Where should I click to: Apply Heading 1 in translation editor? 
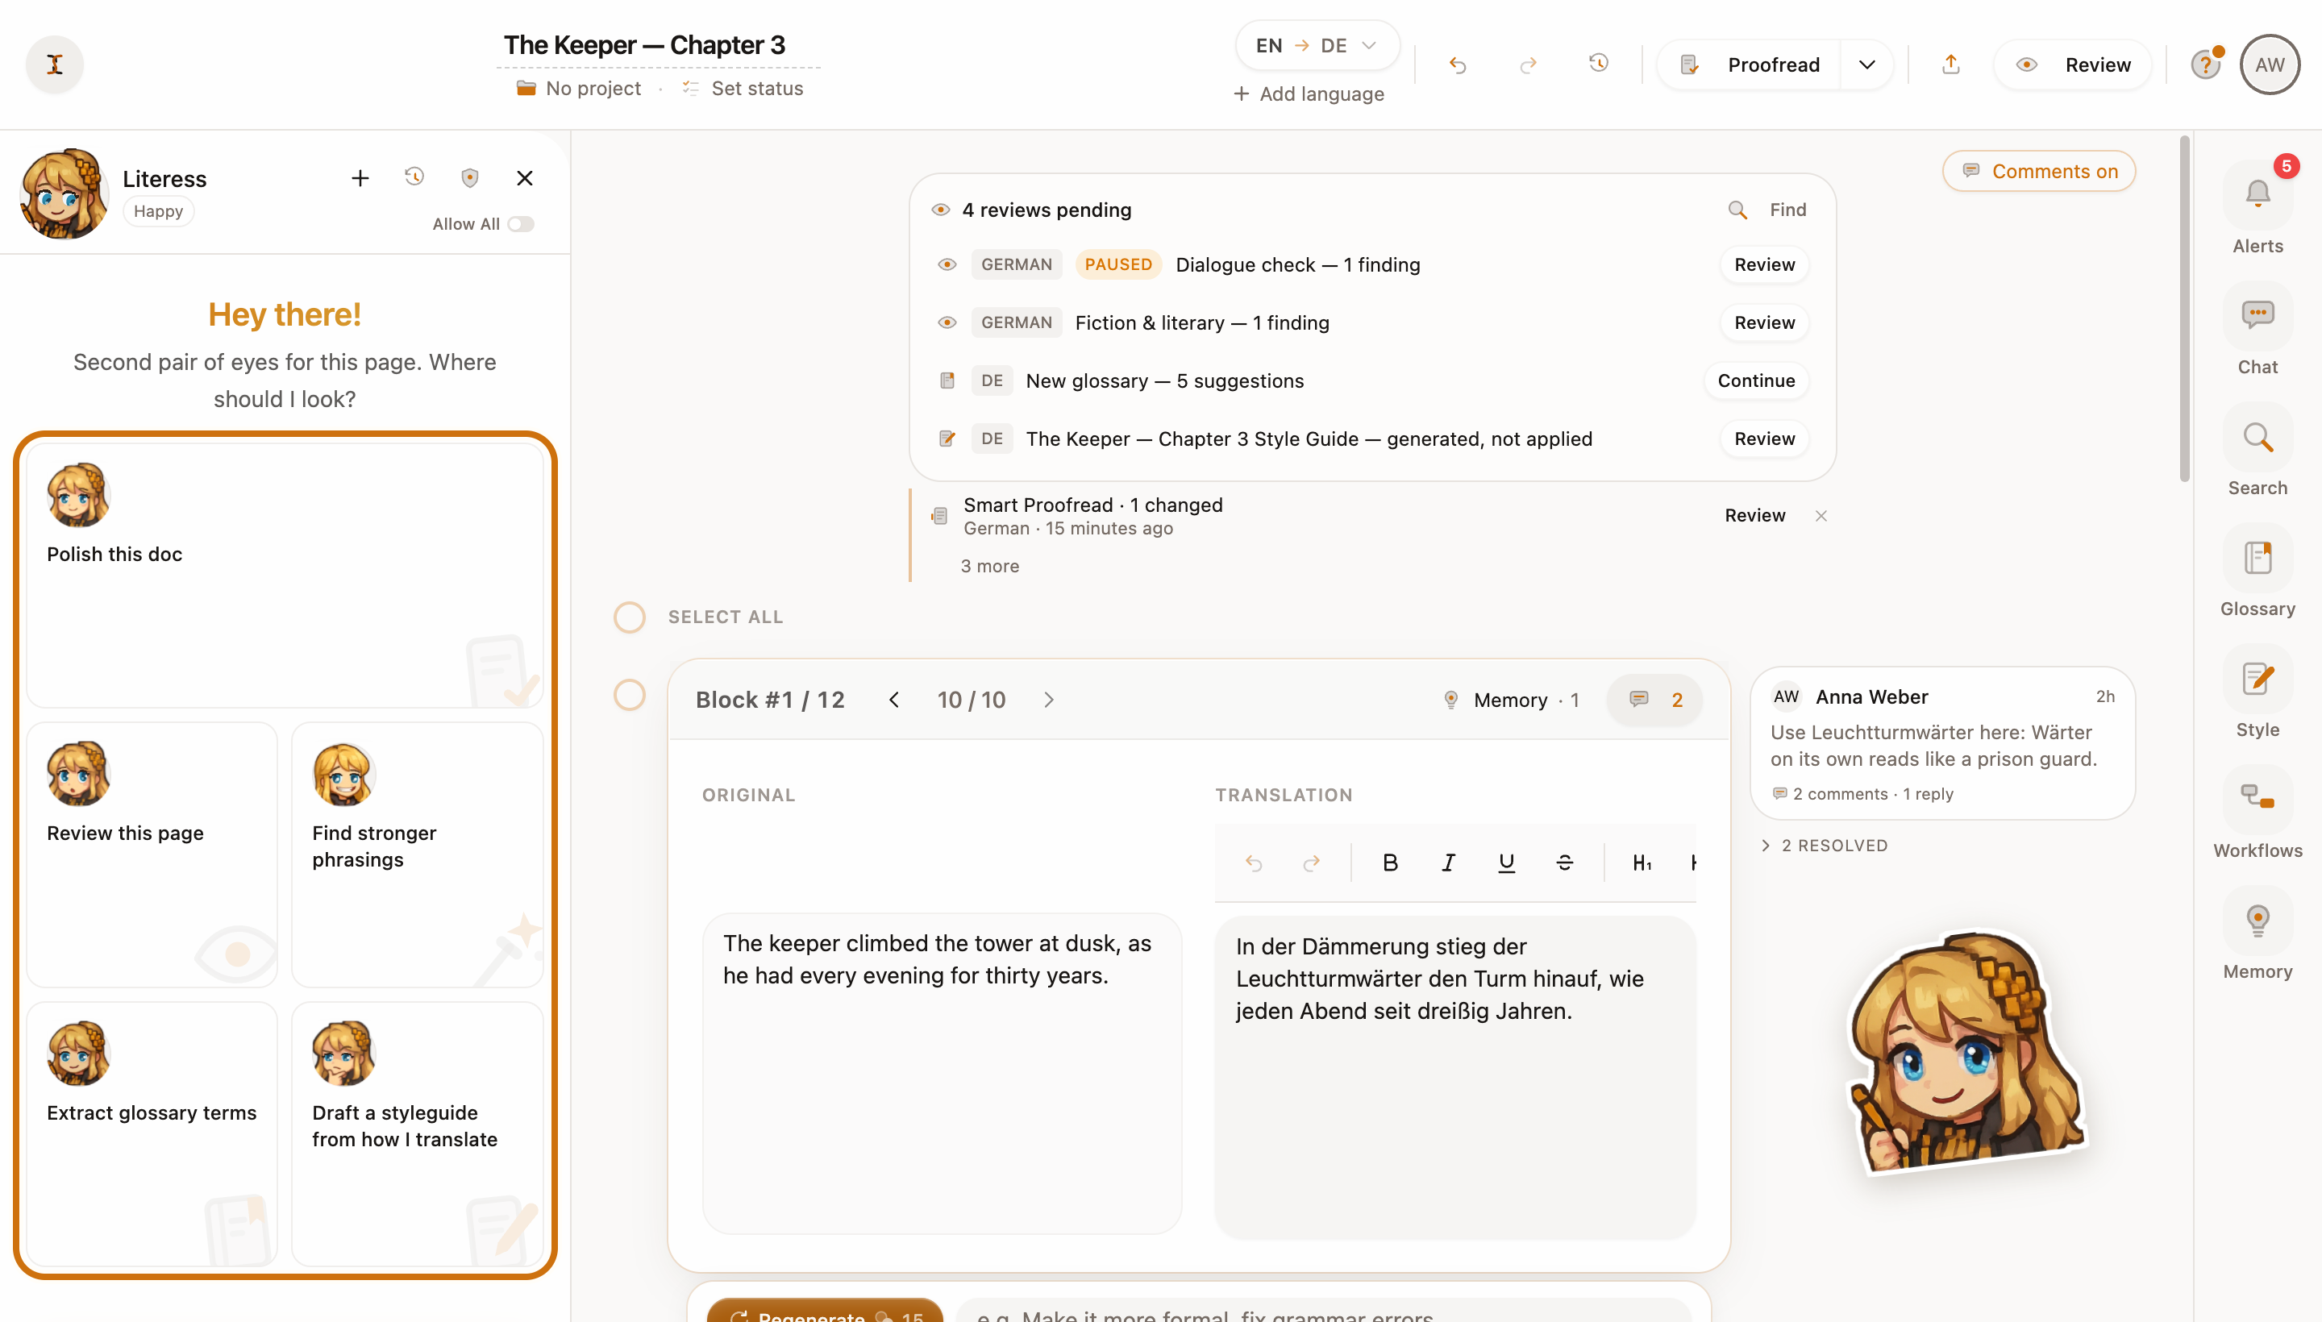click(1642, 863)
